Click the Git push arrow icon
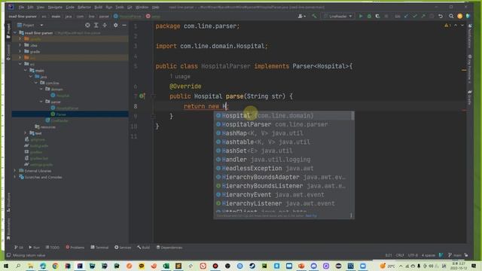This screenshot has width=482, height=271. pos(423,16)
